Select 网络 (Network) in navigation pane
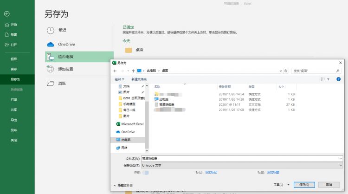The height and width of the screenshot is (194, 348). pos(124,148)
